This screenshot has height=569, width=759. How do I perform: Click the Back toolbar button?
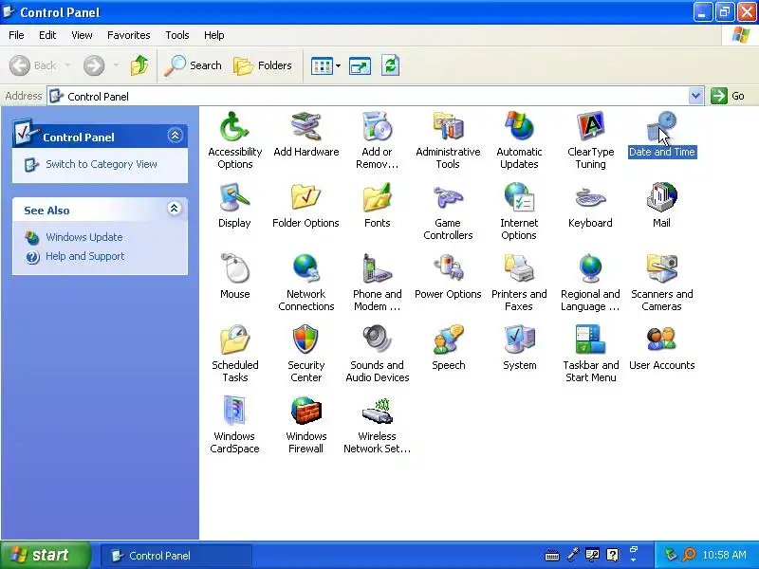(33, 65)
